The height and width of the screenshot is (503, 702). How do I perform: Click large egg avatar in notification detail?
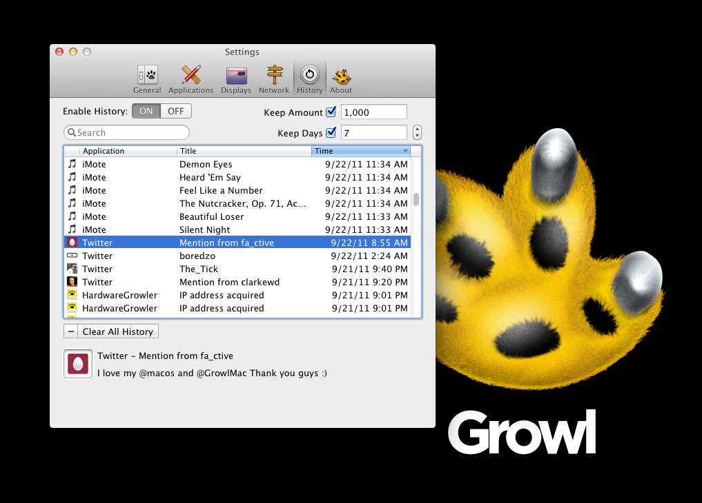(x=78, y=364)
